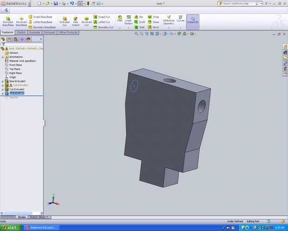This screenshot has width=288, height=231.
Task: Click the Print icon in title bar
Action: tap(64, 4)
